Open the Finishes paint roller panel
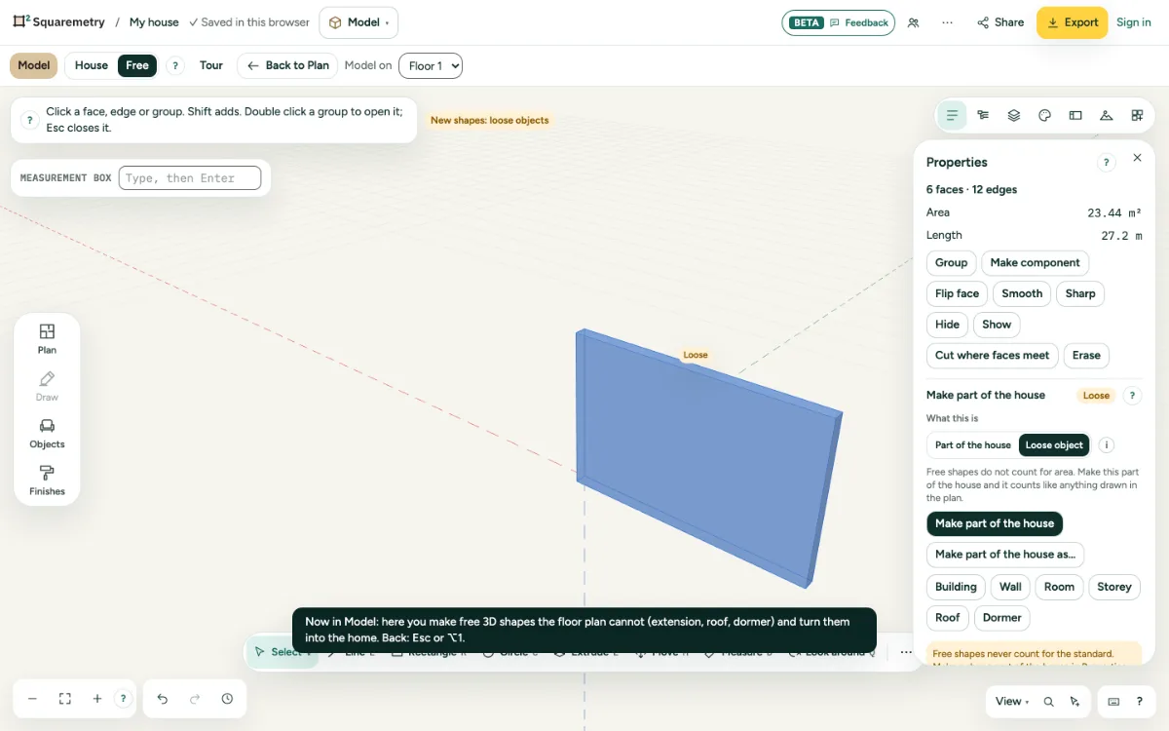The height and width of the screenshot is (731, 1169). click(x=47, y=481)
